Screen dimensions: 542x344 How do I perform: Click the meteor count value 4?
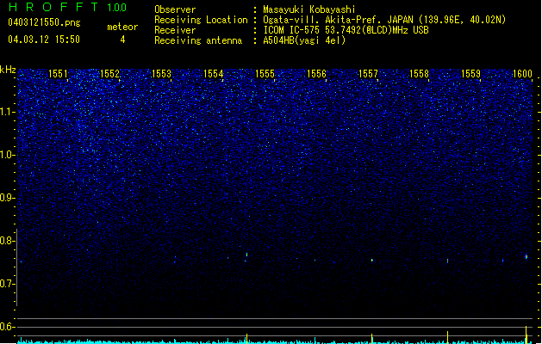pyautogui.click(x=122, y=40)
